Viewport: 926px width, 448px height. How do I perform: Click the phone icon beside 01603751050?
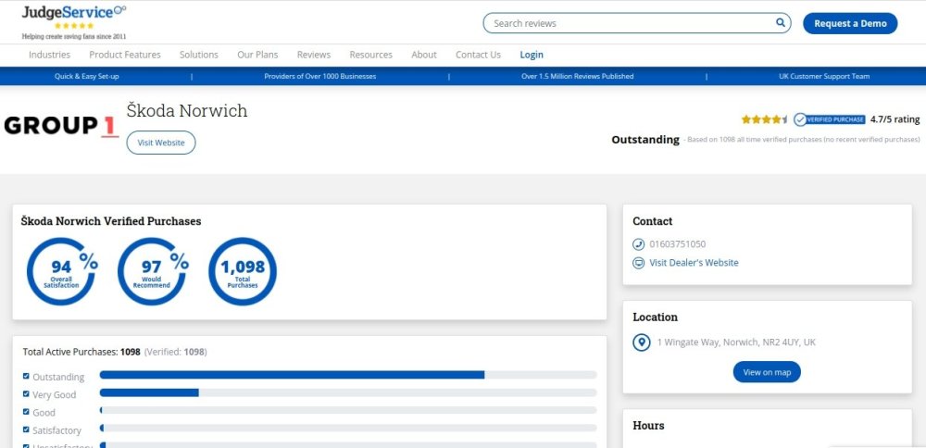pos(638,244)
